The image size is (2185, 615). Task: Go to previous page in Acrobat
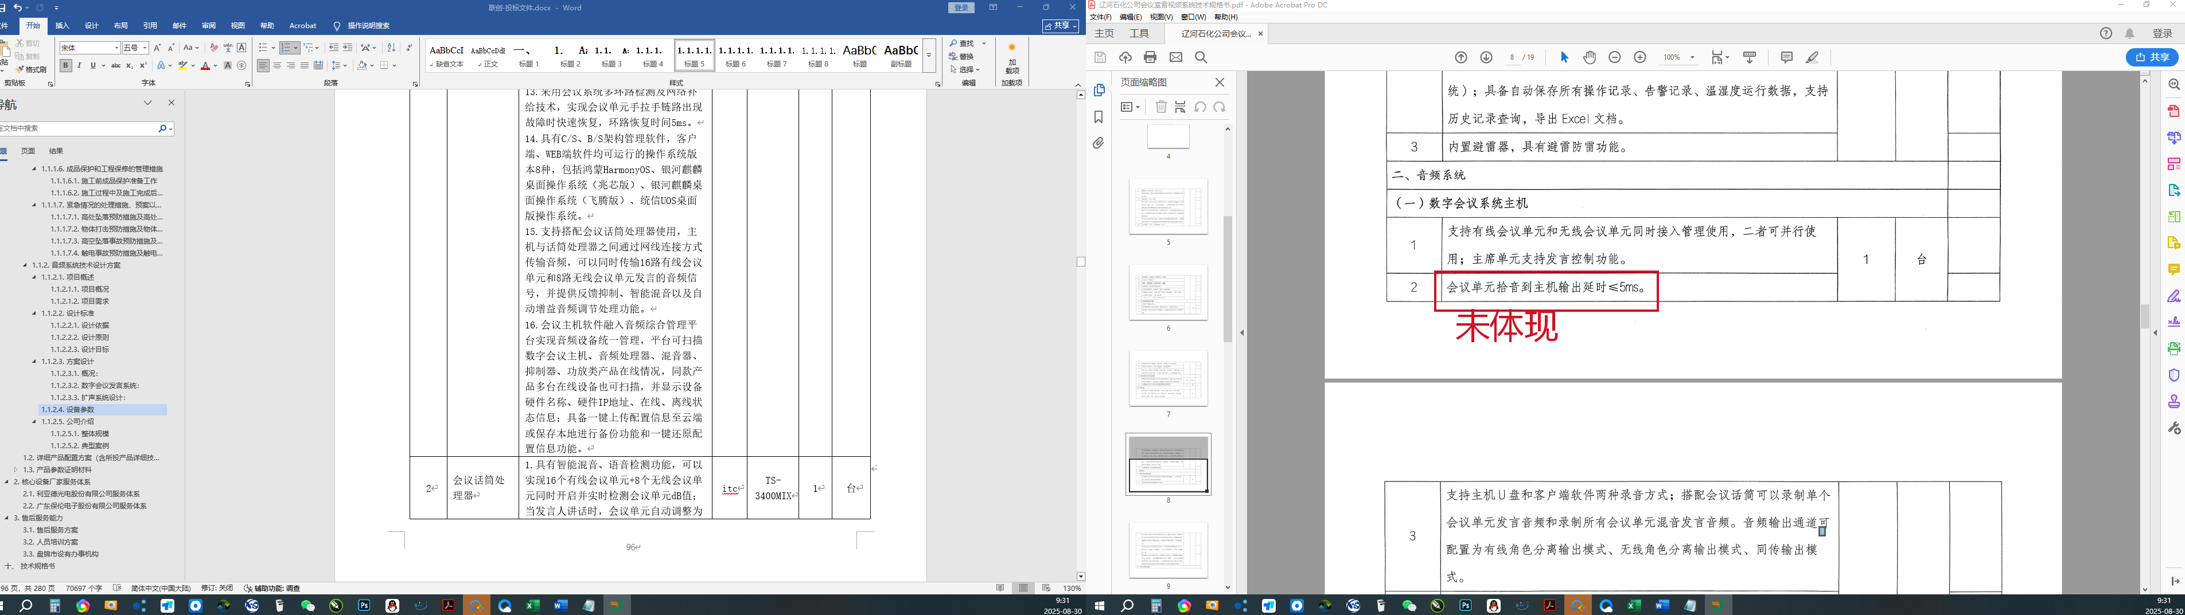[x=1460, y=57]
